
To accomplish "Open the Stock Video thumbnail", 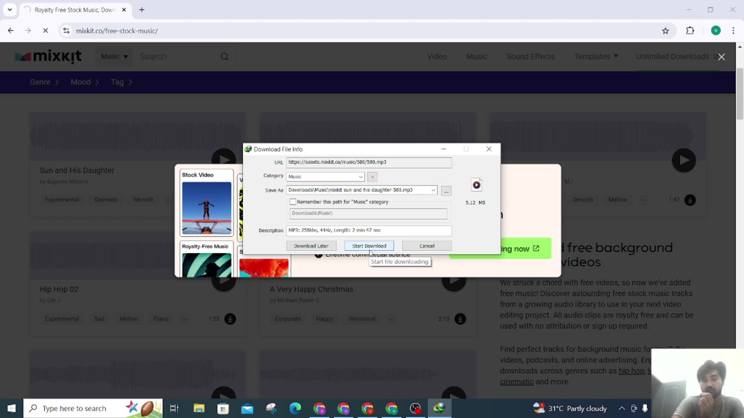I will coord(206,203).
